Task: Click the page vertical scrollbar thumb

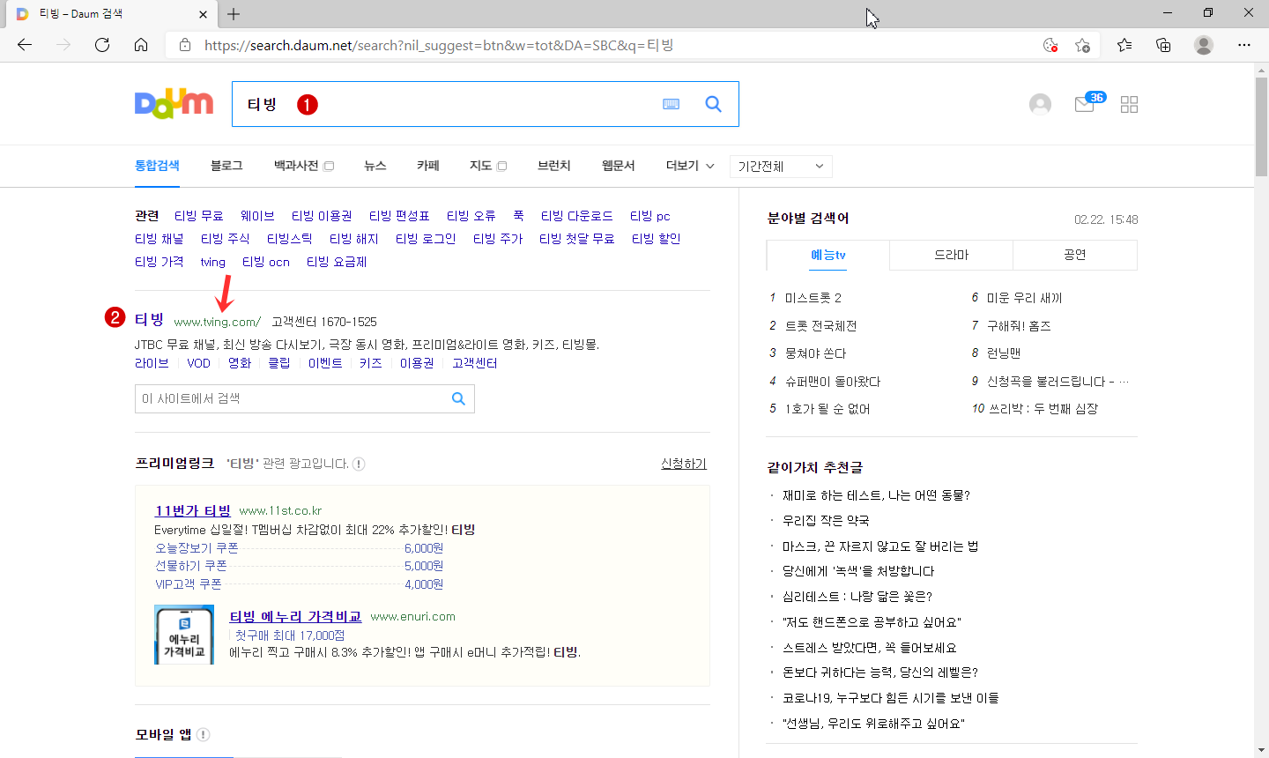Action: click(1261, 128)
